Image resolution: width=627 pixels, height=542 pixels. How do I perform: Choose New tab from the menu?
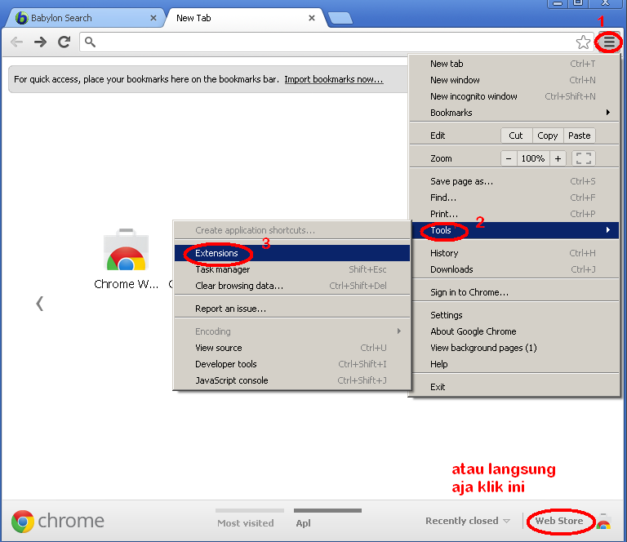[x=514, y=64]
